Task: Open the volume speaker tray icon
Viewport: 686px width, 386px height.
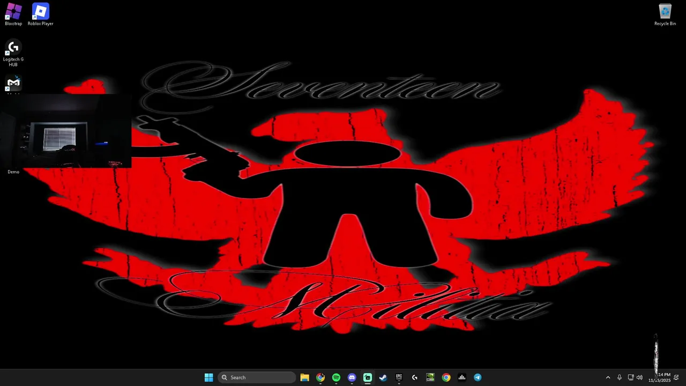Action: [x=640, y=377]
